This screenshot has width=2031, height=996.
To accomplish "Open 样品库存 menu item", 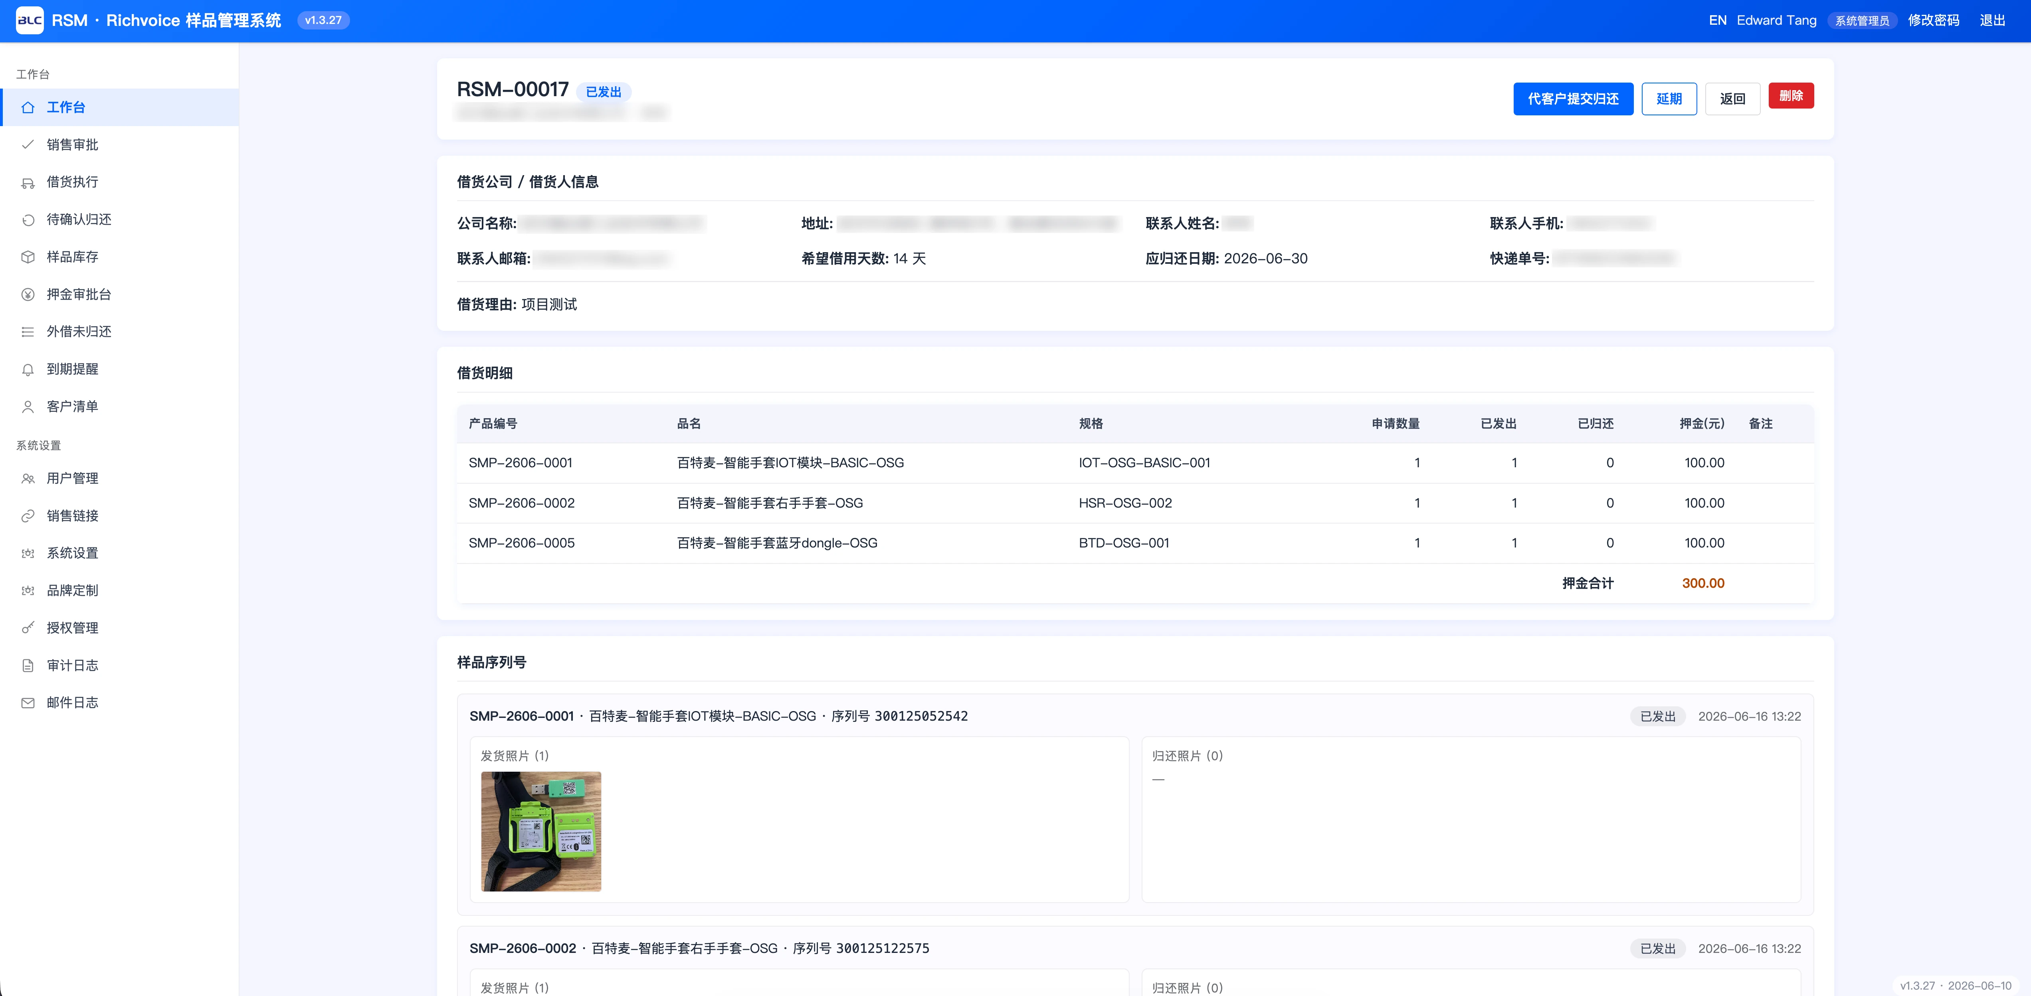I will (x=120, y=257).
